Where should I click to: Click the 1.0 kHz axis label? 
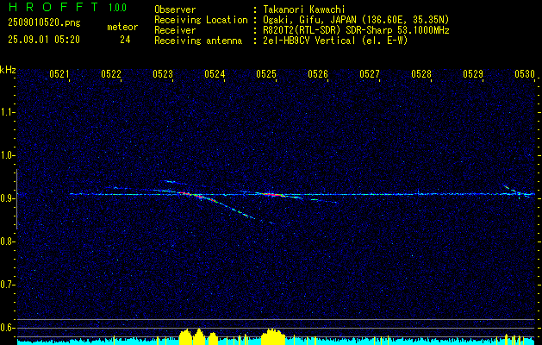7,155
